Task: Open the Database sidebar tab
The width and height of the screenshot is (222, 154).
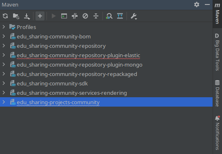Action: point(218,93)
